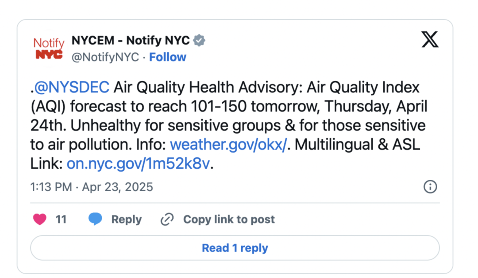Open the circled info icon near timestamp
Screen dimensions: 478x278
(x=430, y=186)
